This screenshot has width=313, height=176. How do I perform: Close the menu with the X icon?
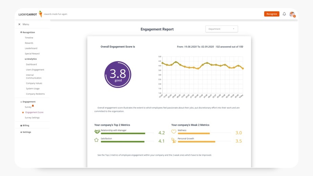19,24
